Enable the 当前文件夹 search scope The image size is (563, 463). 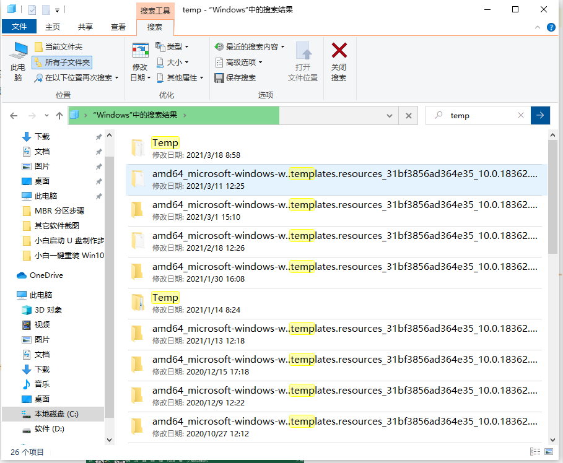pos(64,46)
